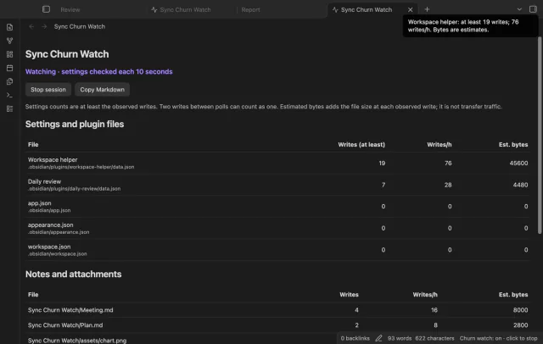Click the 622 characters status item
The width and height of the screenshot is (543, 344).
coord(434,338)
